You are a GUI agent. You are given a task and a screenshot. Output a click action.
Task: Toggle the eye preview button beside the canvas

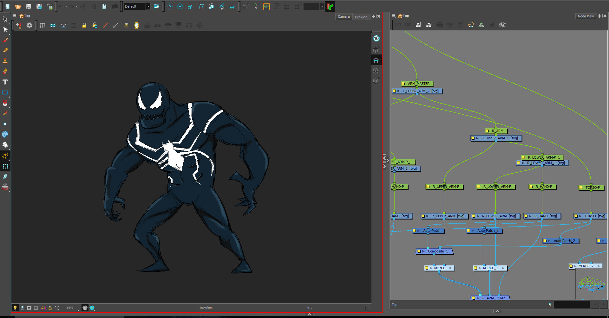pyautogui.click(x=377, y=38)
